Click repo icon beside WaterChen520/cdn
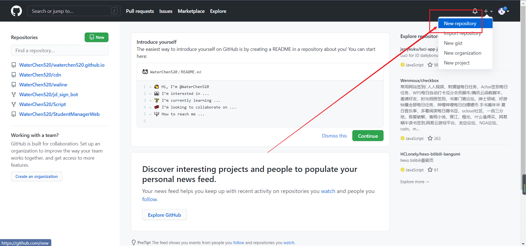526x246 pixels. [14, 75]
